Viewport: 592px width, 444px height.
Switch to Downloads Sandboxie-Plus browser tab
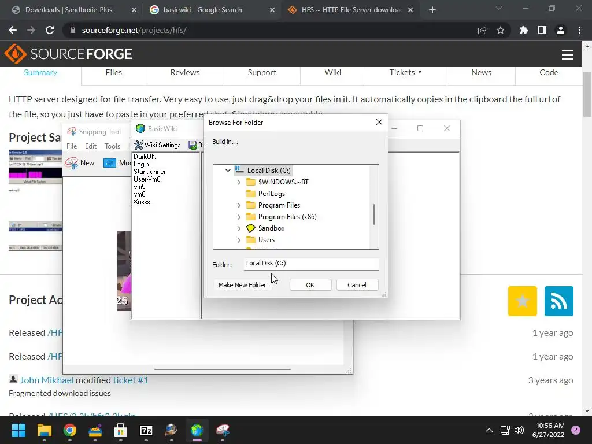(x=69, y=10)
